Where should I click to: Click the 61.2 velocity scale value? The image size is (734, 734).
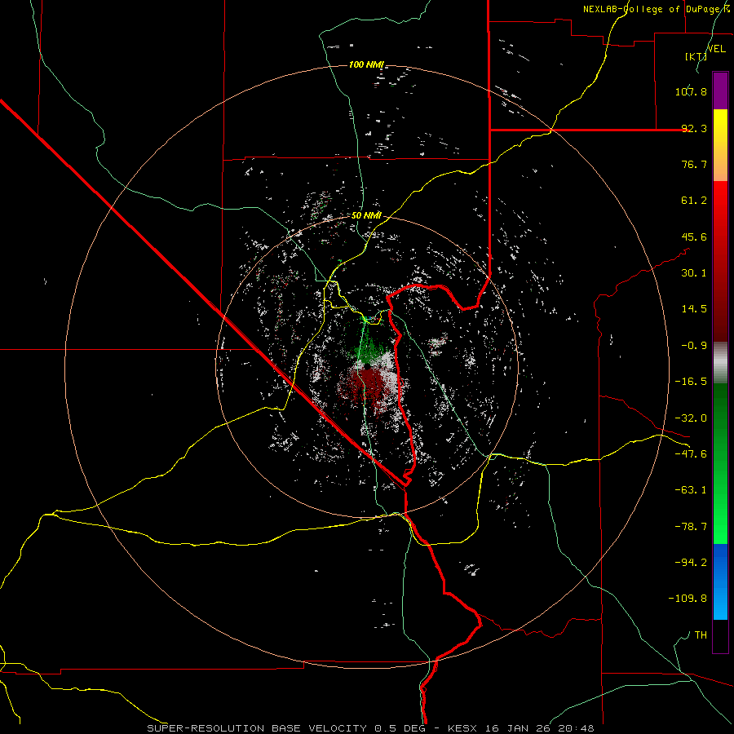pyautogui.click(x=694, y=201)
